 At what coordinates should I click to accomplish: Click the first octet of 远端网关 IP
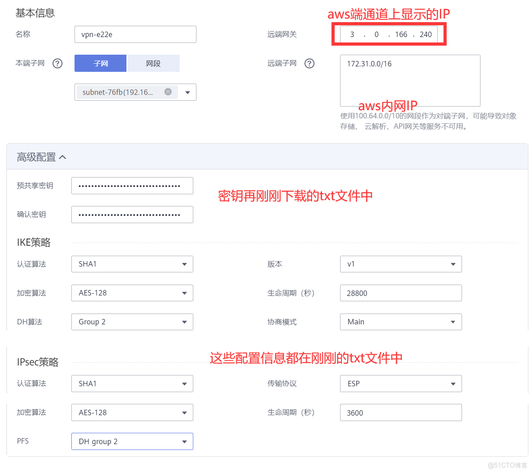point(352,34)
